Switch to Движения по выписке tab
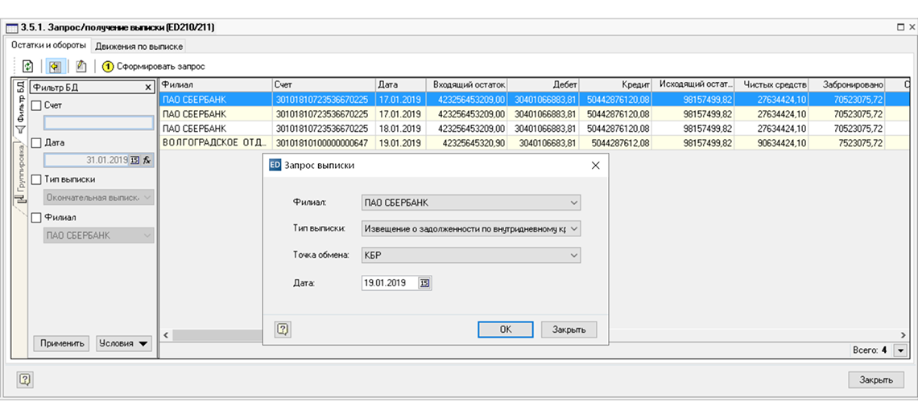The height and width of the screenshot is (418, 918). coord(140,46)
